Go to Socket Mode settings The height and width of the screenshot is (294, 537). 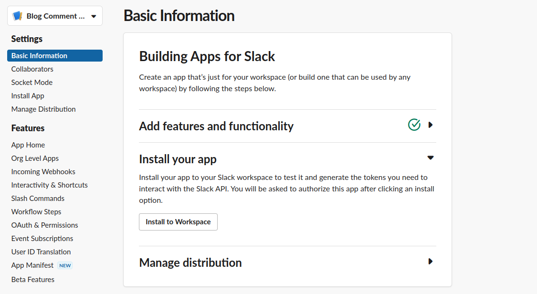(32, 83)
